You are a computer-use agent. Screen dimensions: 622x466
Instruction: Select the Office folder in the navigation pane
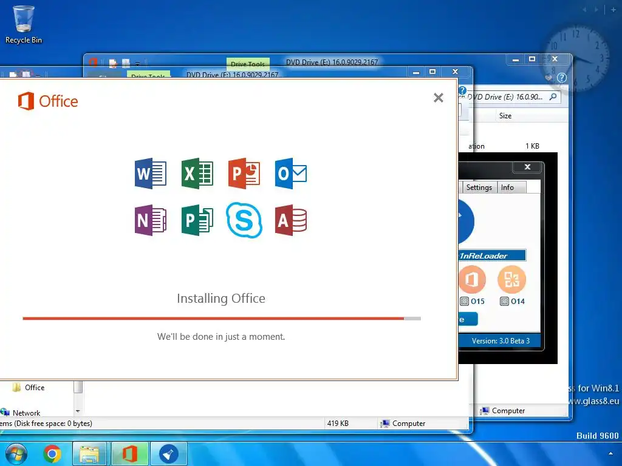coord(29,388)
